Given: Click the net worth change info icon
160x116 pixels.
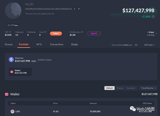Looking at the screenshot, I should (153, 16).
